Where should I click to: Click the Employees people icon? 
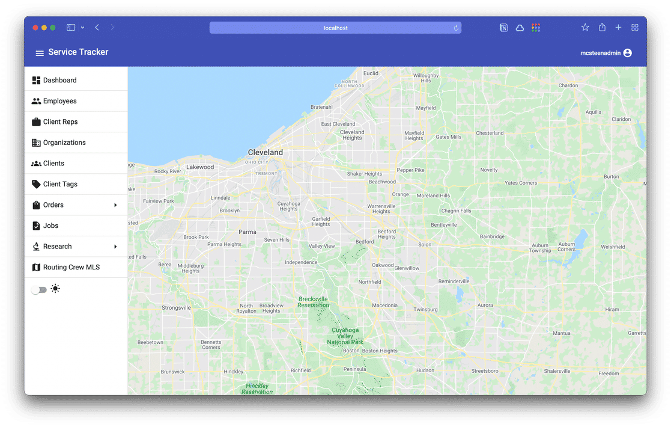[36, 101]
